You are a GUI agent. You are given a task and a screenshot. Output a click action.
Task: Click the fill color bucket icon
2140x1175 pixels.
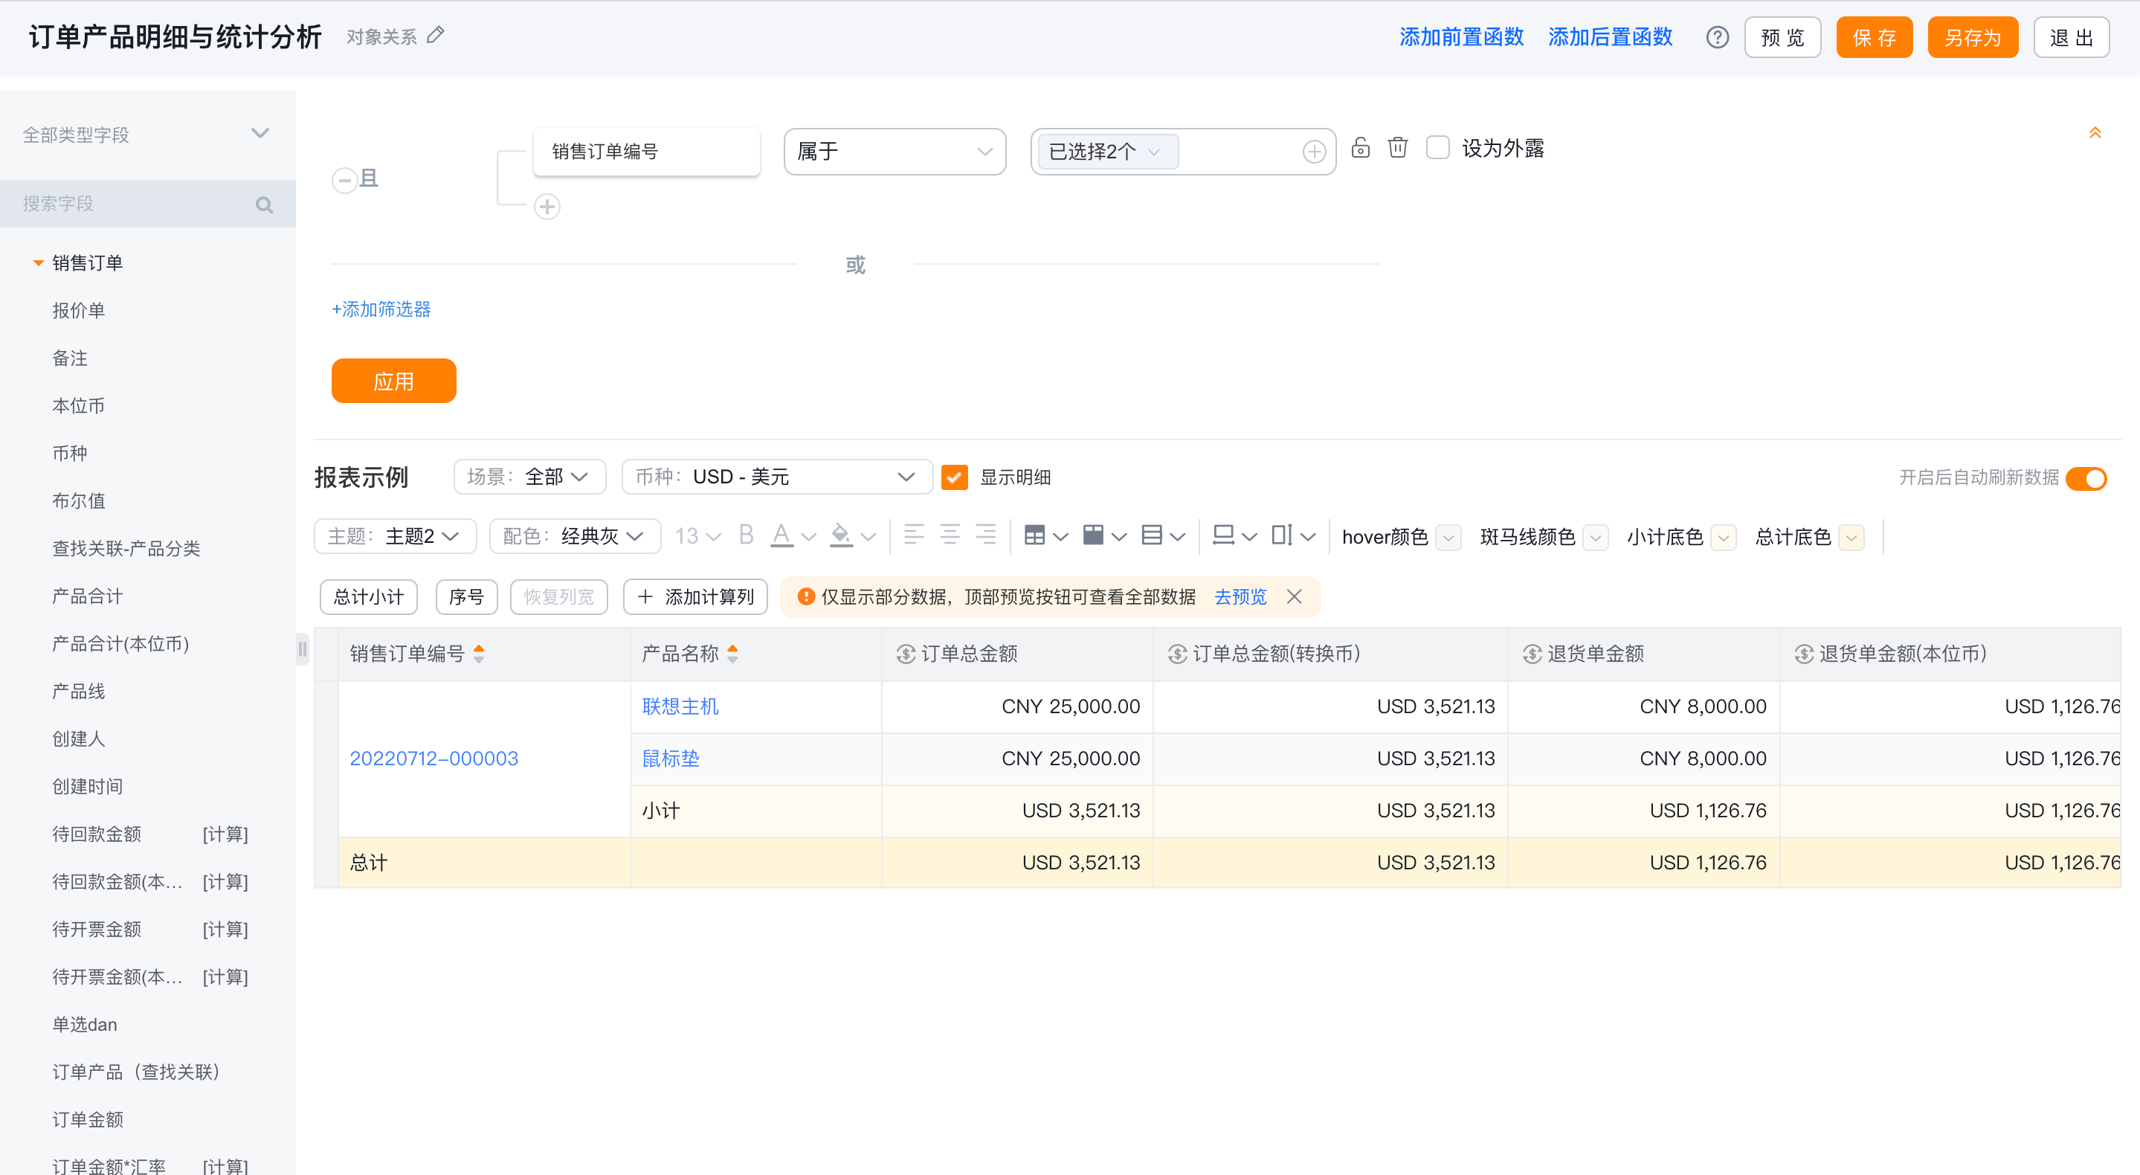(841, 536)
